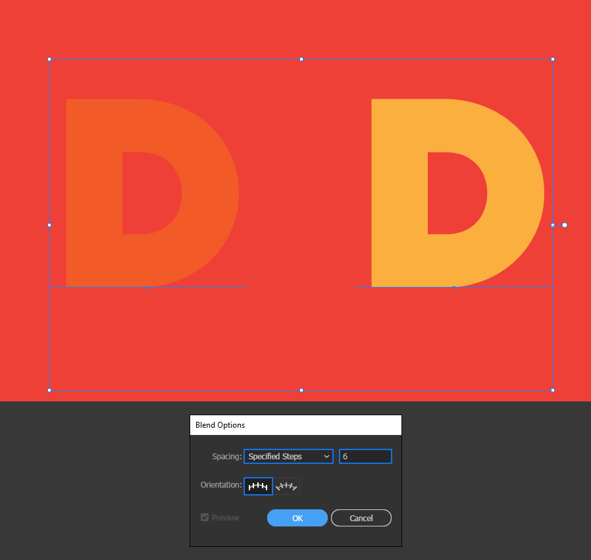Click bottom-left bounding box handle
Viewport: 591px width, 560px height.
[x=49, y=390]
